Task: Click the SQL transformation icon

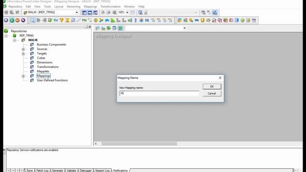Action: tap(197, 20)
